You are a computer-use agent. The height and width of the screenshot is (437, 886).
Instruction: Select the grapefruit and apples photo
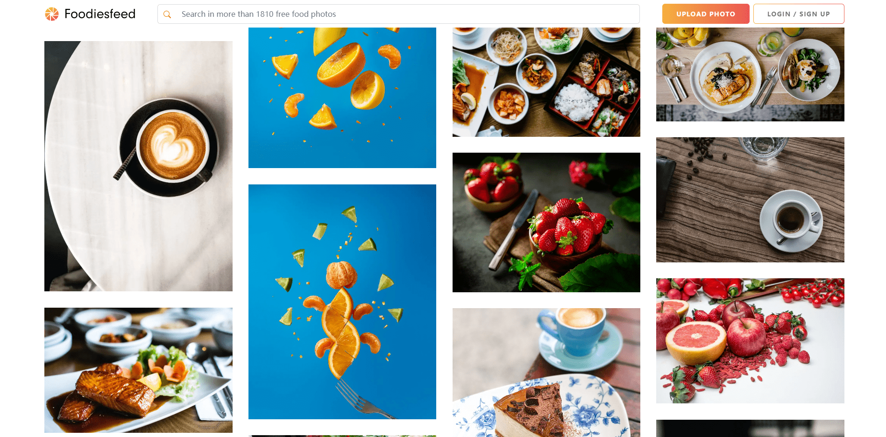point(750,341)
